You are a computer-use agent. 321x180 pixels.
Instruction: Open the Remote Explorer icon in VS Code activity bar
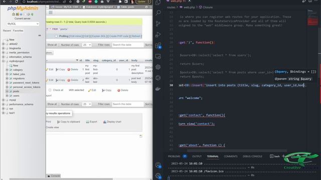click(158, 56)
